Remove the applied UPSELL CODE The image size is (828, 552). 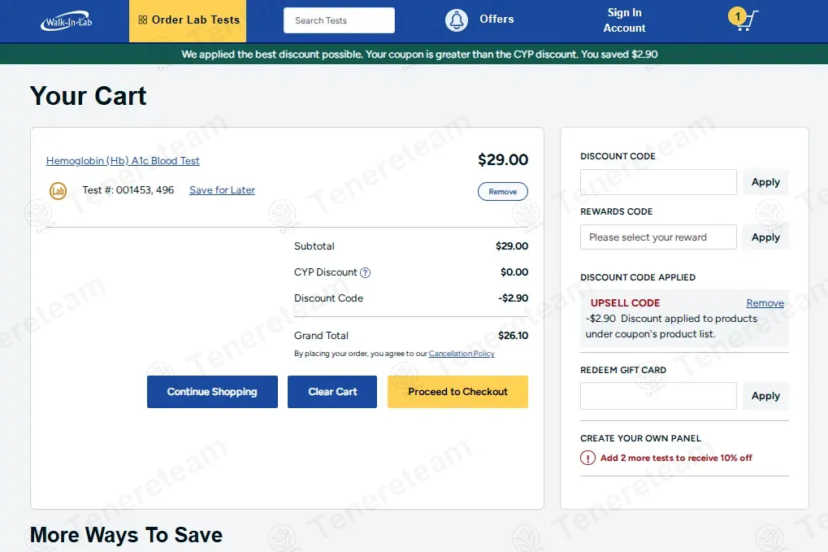click(x=765, y=303)
